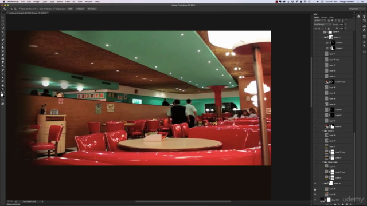This screenshot has height=206, width=367.
Task: Collapse the Group 5 folder
Action: click(x=323, y=131)
